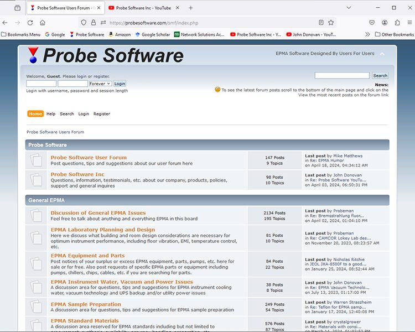Screen dimensions: 415x332
Task: Open the Pocket save icon
Action: click(372, 23)
